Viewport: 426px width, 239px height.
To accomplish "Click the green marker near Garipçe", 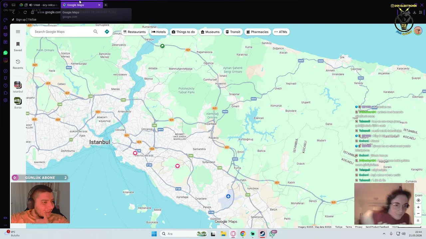I will point(162,46).
